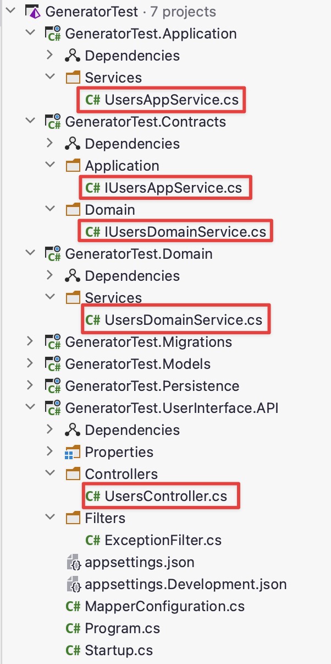Click the GeneratorTest solution icon

(34, 12)
